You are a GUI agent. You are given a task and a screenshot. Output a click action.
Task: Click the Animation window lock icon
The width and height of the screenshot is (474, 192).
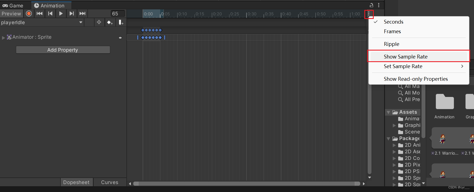point(372,5)
